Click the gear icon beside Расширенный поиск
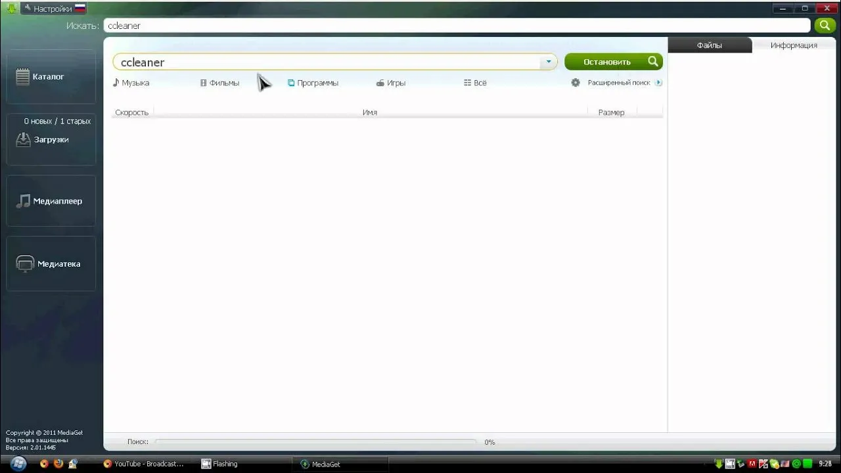The width and height of the screenshot is (841, 473). 576,83
